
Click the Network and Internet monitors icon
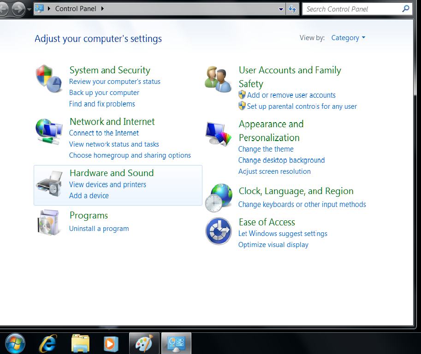pos(48,130)
